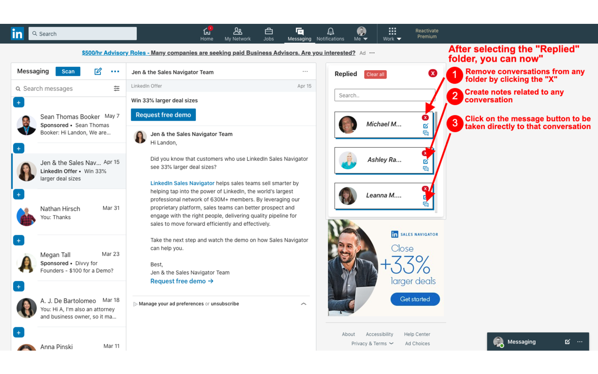This screenshot has width=598, height=374.
Task: Open Manage your ad preferences
Action: (171, 304)
